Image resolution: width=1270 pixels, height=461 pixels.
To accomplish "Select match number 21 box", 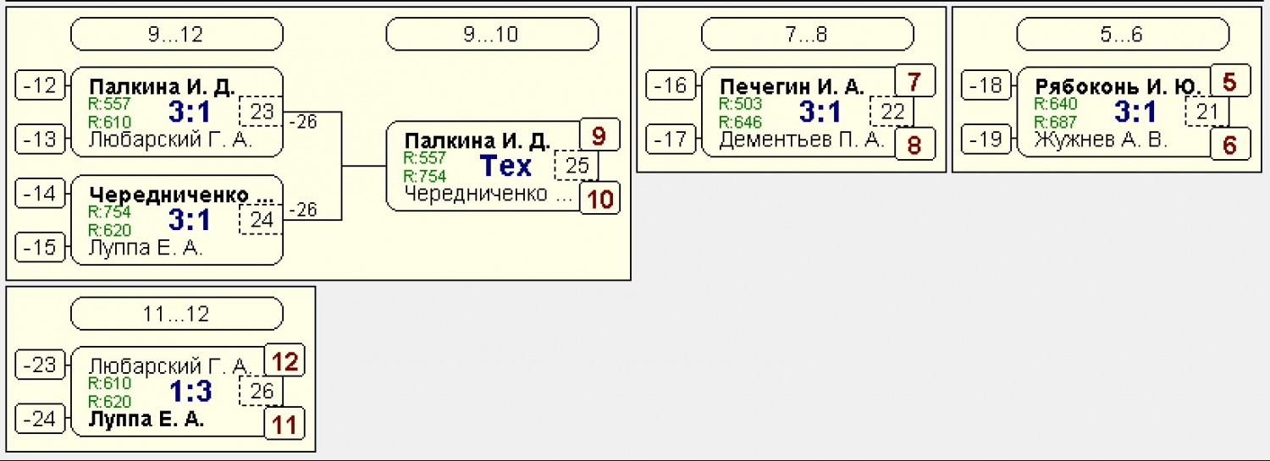I will click(1207, 112).
